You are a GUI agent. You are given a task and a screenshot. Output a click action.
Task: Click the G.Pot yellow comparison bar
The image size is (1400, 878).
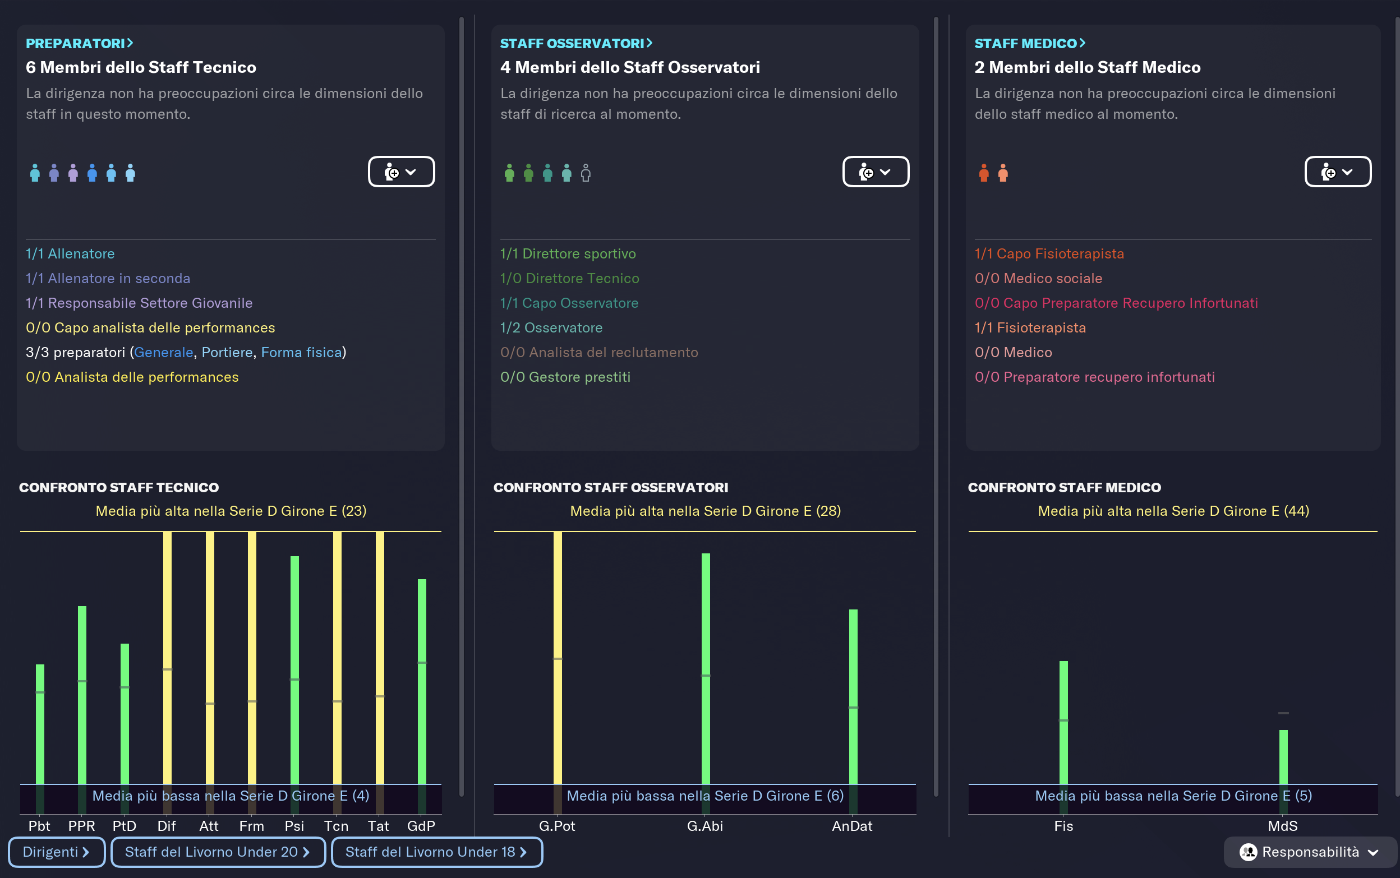pyautogui.click(x=557, y=610)
